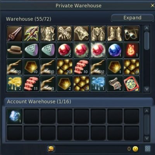Viewport: 155px width, 155px height.
Task: Toggle the grid sort icon at the panel's bottom corner
Action: tap(148, 149)
